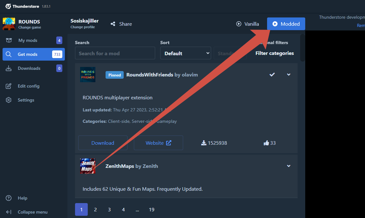Image resolution: width=365 pixels, height=218 pixels.
Task: Collapse the ZenithMaps card chevron
Action: (289, 166)
